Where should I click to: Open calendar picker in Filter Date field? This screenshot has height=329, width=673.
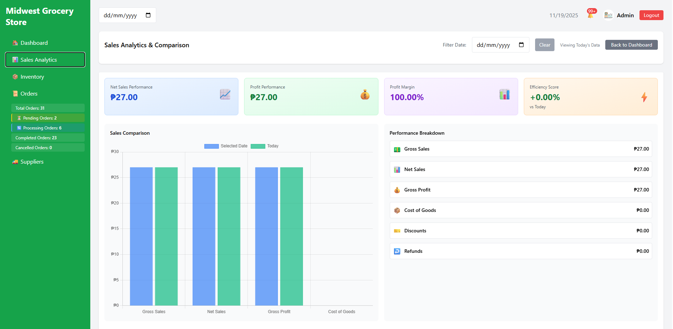(521, 45)
